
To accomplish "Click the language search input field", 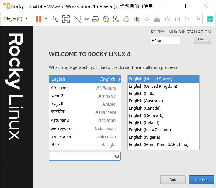I will [85, 156].
